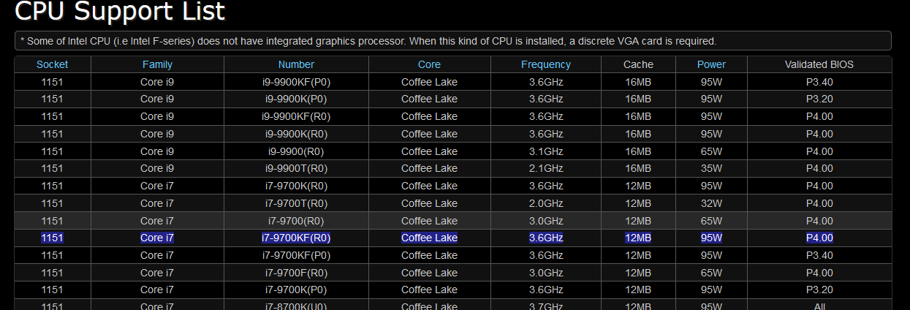Sort by the Family column header
This screenshot has height=310, width=910.
pyautogui.click(x=157, y=64)
